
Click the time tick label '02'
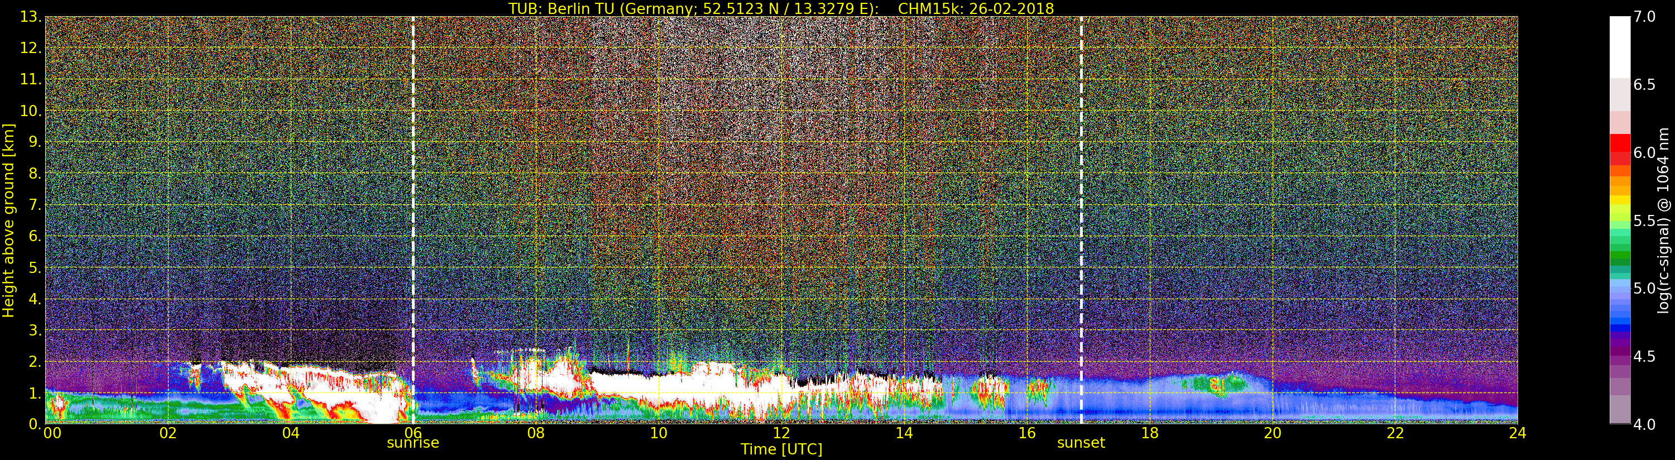168,433
